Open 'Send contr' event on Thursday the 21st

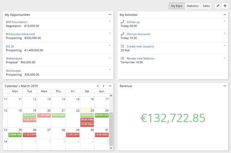(x=58, y=115)
